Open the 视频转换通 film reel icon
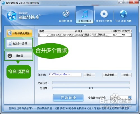This screenshot has height=114, width=140. 66,14
